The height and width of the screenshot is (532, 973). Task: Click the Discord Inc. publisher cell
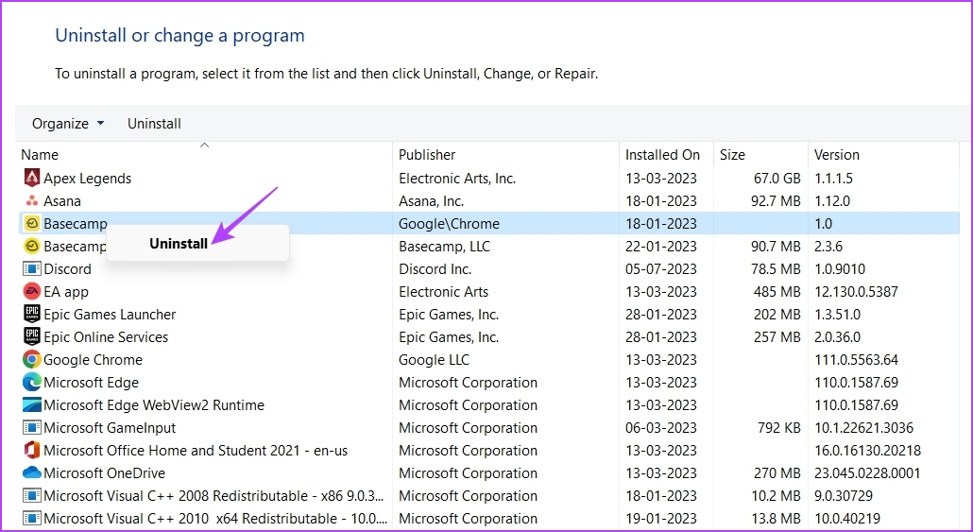pos(435,268)
